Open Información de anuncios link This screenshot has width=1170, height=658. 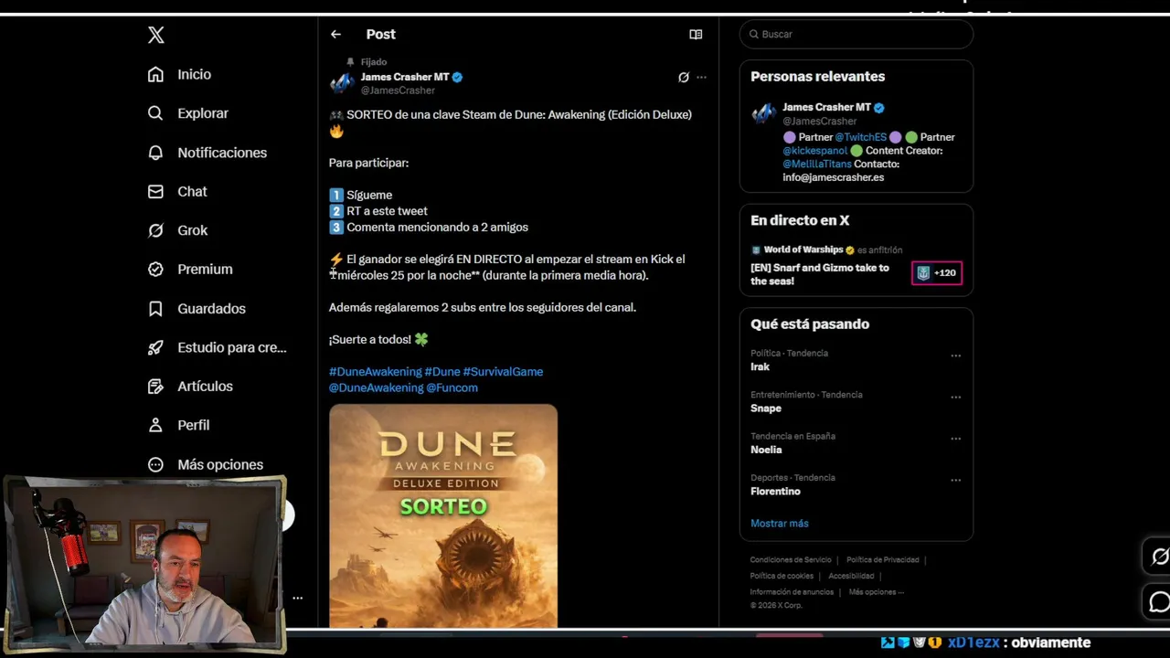point(792,592)
